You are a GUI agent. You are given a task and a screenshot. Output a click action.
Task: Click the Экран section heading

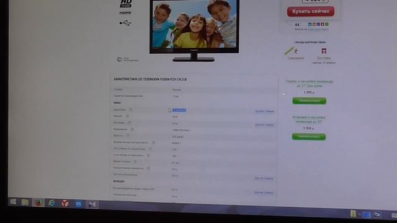click(x=117, y=103)
